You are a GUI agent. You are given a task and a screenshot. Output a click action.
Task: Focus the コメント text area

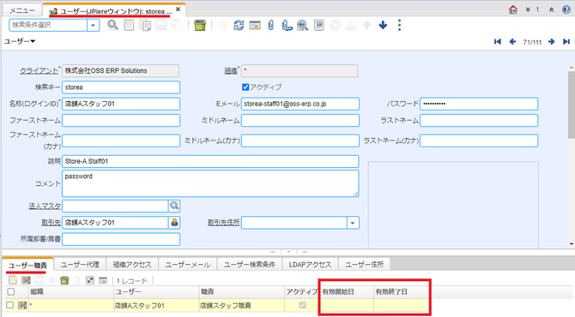pyautogui.click(x=210, y=183)
